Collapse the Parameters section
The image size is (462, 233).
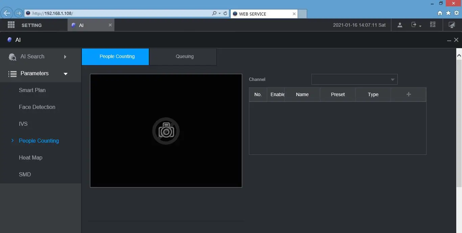[41, 74]
